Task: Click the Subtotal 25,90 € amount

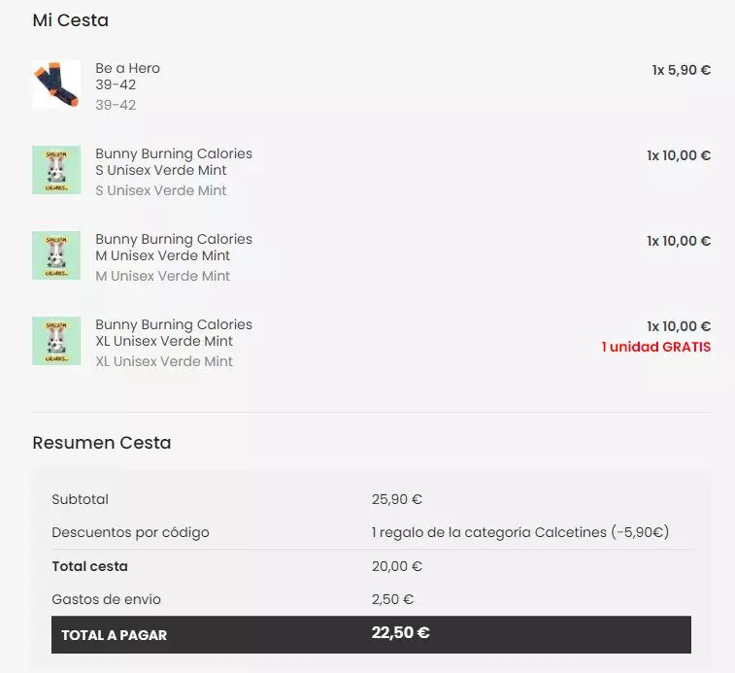Action: coord(397,499)
